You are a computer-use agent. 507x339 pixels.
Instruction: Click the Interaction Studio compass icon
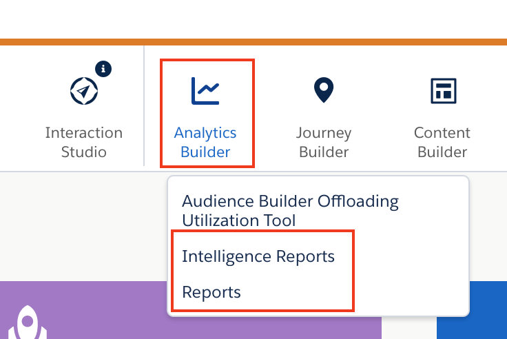84,91
